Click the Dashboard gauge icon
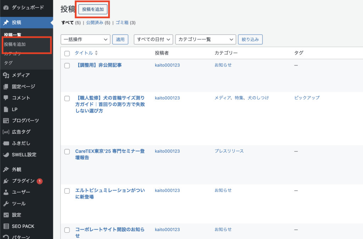 [x=6, y=7]
